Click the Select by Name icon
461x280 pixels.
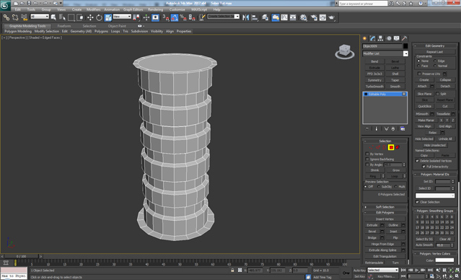[62, 17]
